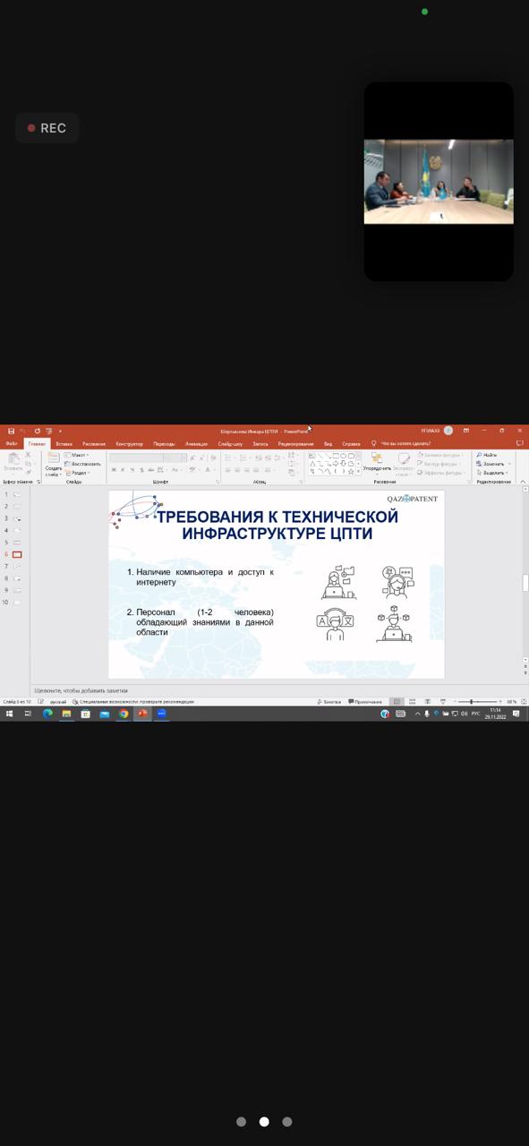Click the Windows Start button
This screenshot has height=1146, width=529.
[x=9, y=714]
